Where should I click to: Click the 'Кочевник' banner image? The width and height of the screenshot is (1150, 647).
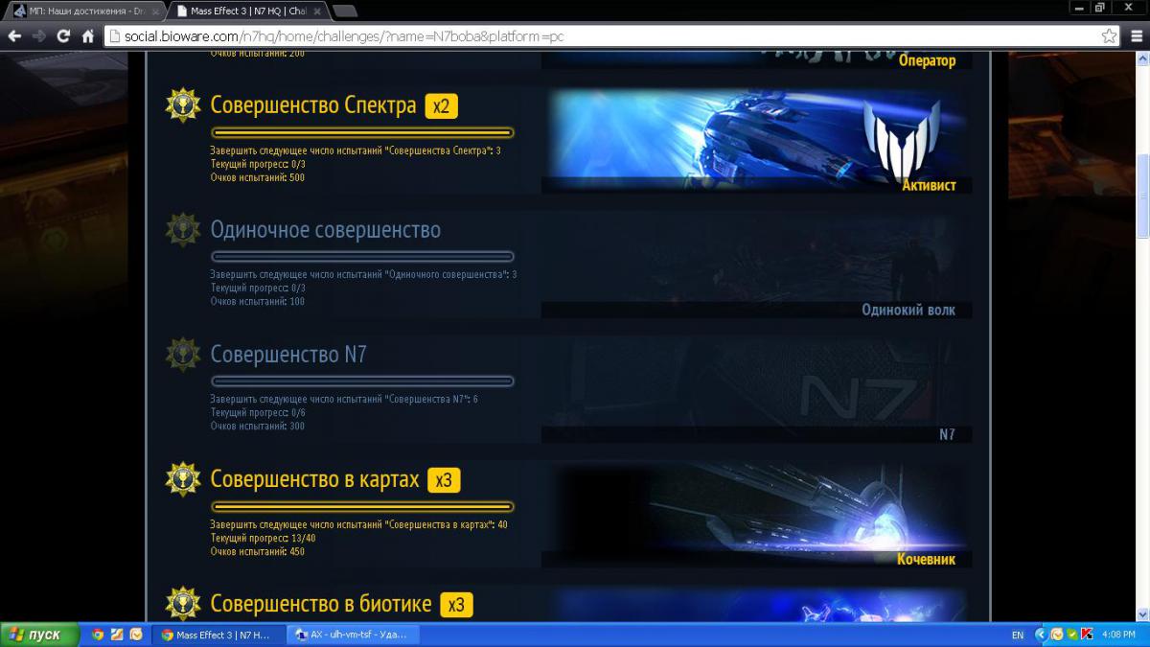[x=756, y=513]
